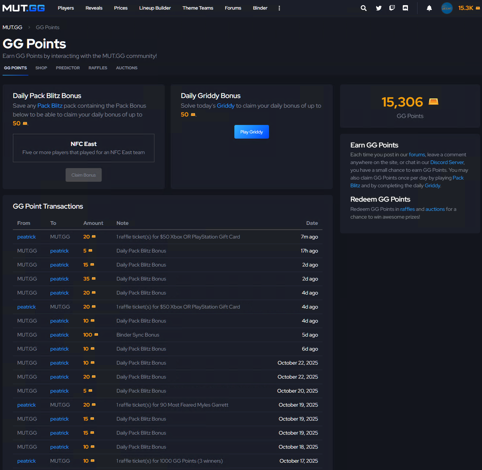The height and width of the screenshot is (470, 482).
Task: Select the Auctions tab
Action: click(x=126, y=68)
